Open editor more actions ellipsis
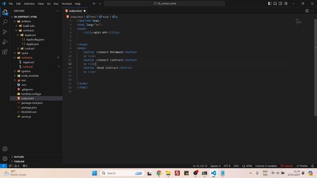 coord(313,11)
